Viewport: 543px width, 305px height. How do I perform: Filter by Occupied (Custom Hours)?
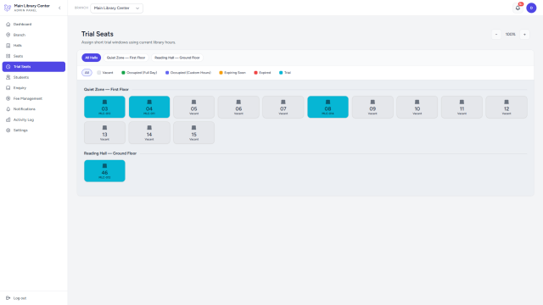pos(188,73)
